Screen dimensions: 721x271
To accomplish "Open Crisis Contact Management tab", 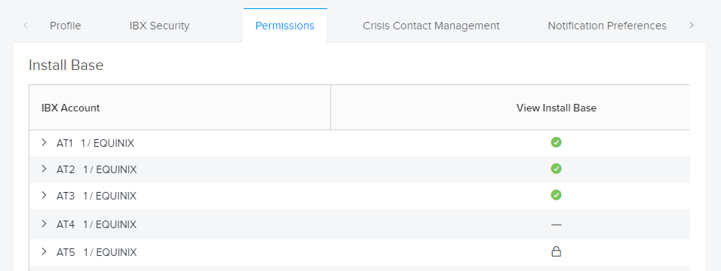I will point(431,26).
